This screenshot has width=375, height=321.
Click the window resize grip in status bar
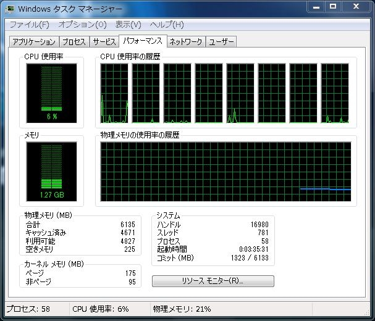pos(366,312)
